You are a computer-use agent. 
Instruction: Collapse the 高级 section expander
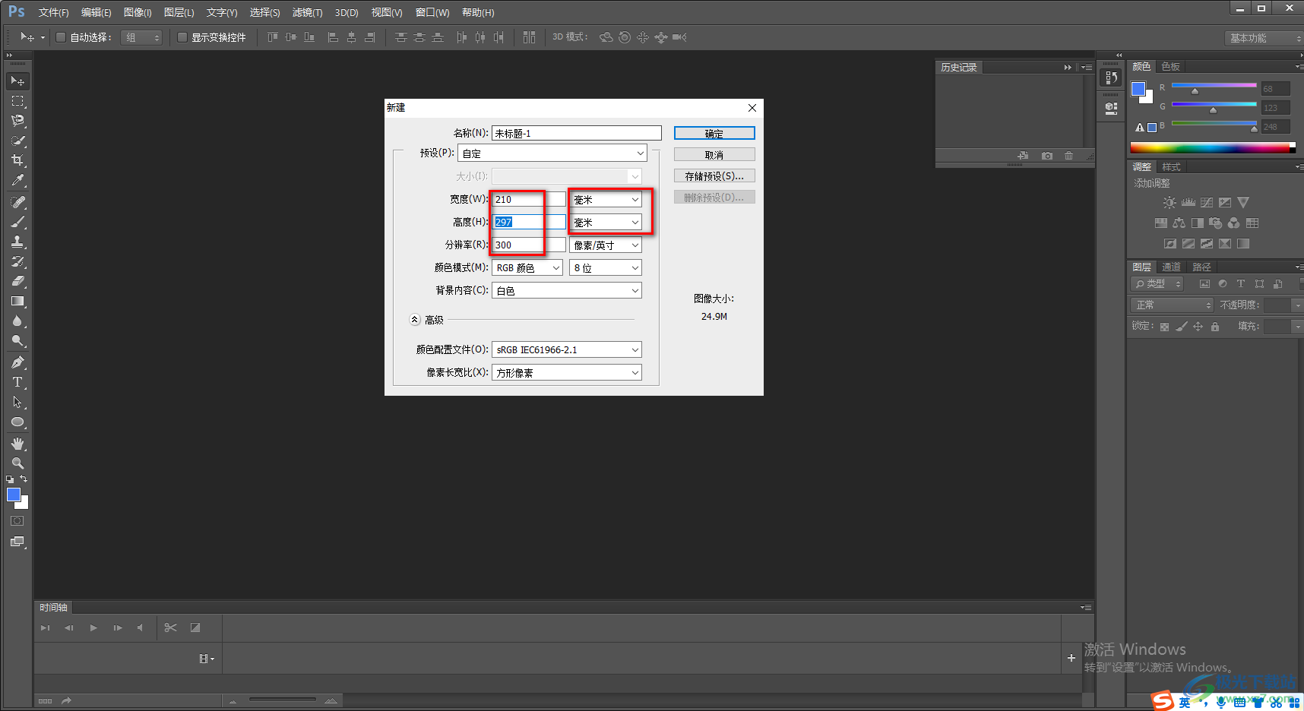coord(415,320)
